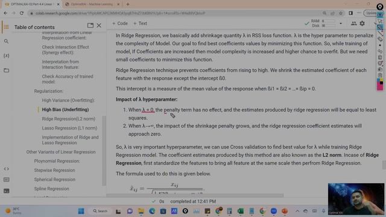This screenshot has height=217, width=386.
Task: Open the Find and replace search icon
Action: 7,42
